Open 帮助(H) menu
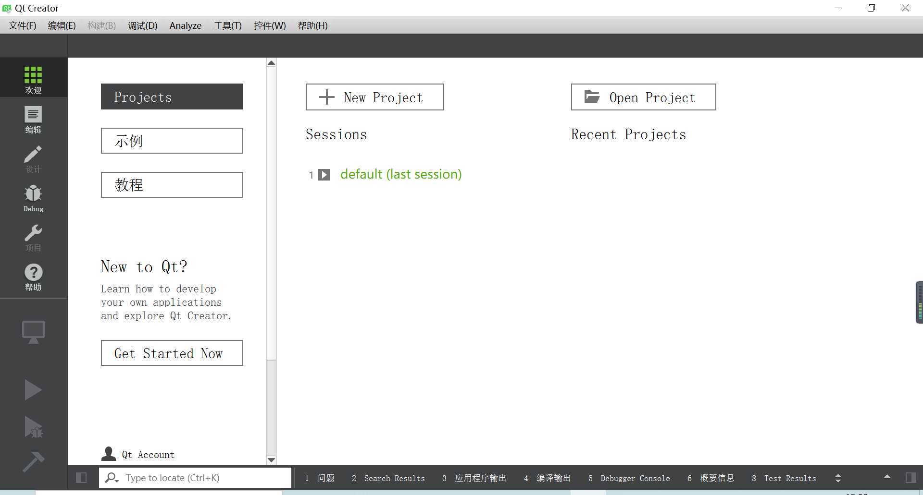 (312, 25)
